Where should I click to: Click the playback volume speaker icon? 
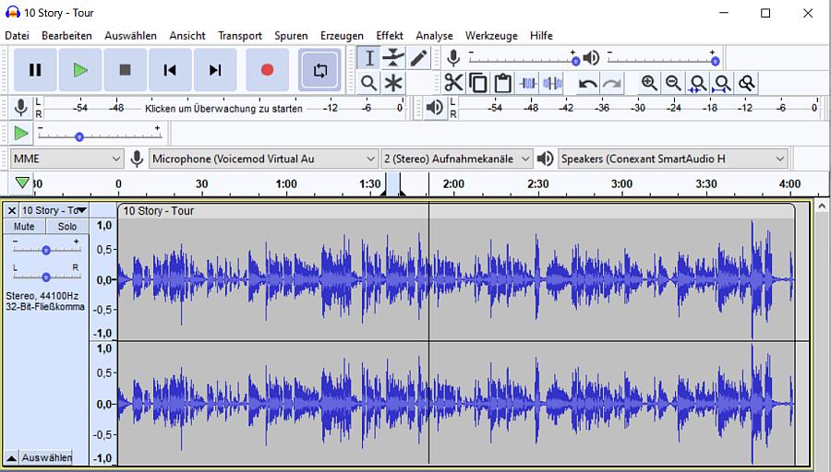click(x=591, y=58)
